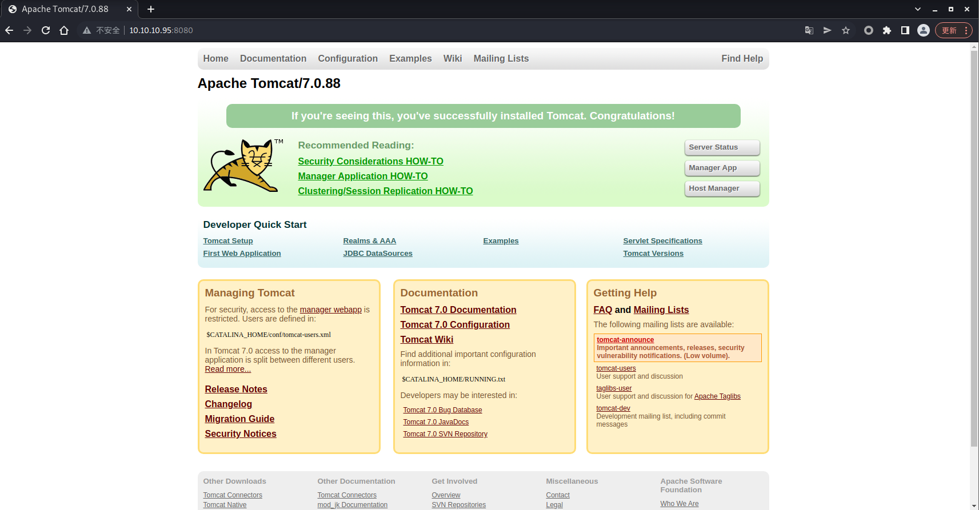Open the browser menu three-dots icon
The height and width of the screenshot is (510, 979).
pos(966,30)
